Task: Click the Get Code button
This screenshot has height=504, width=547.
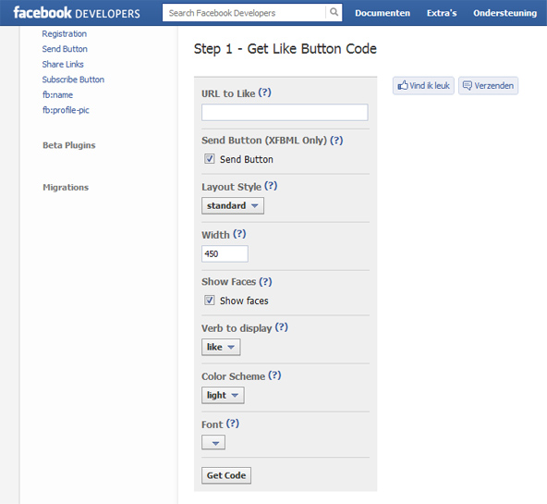Action: [226, 475]
